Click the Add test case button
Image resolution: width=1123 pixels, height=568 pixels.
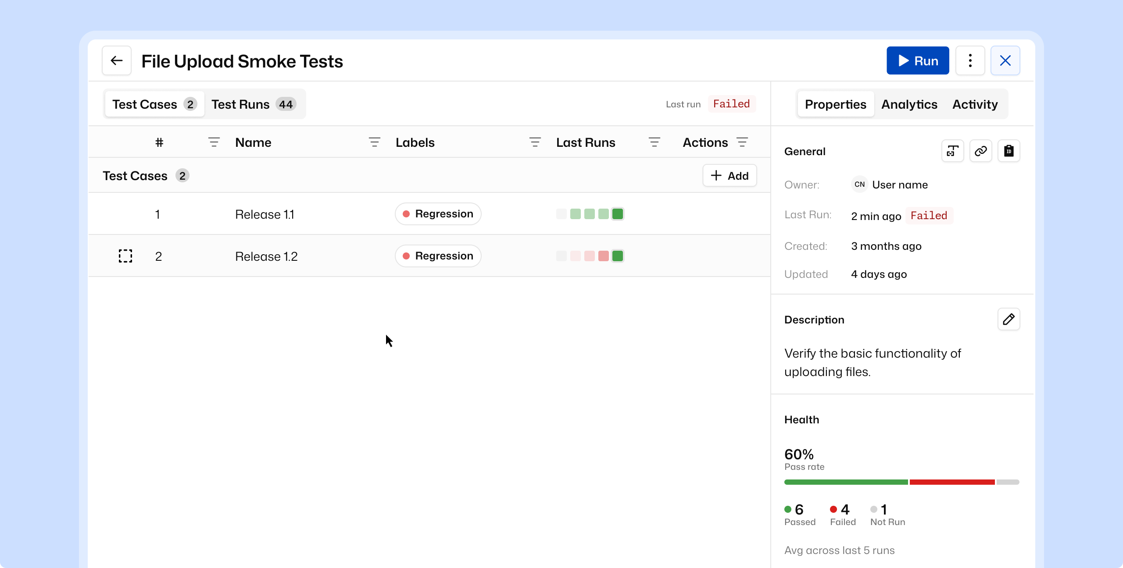[730, 176]
